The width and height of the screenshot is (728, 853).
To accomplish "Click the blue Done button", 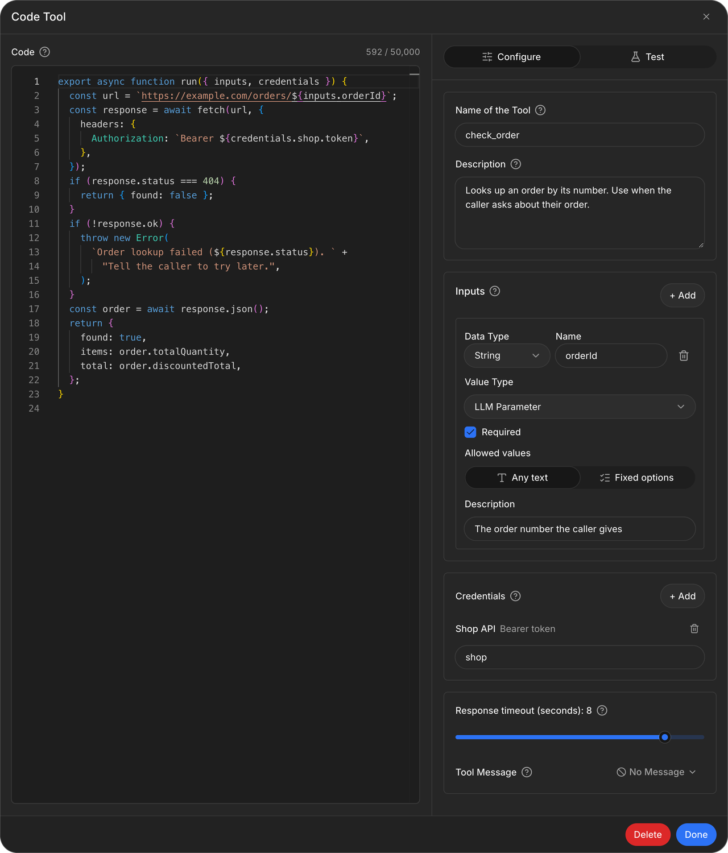I will tap(696, 835).
